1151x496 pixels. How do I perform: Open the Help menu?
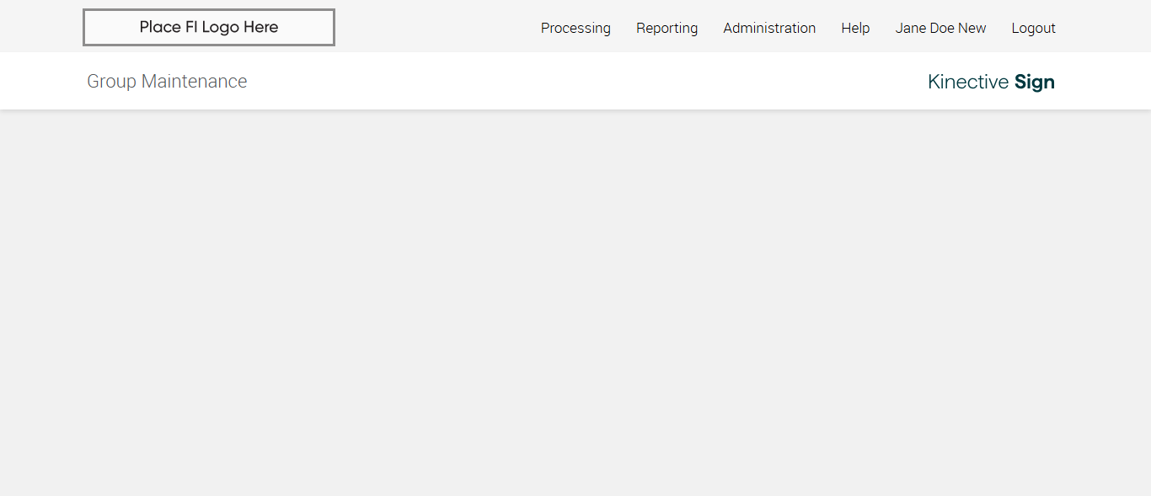pyautogui.click(x=855, y=28)
